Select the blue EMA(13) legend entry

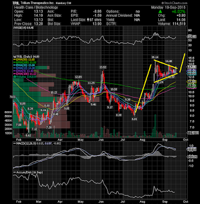point(24,68)
